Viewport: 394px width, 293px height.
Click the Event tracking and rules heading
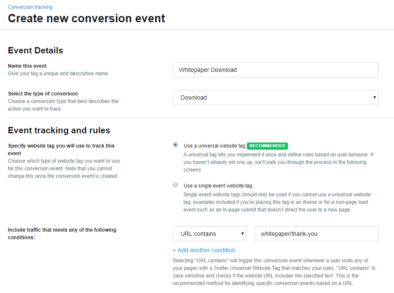pyautogui.click(x=59, y=130)
